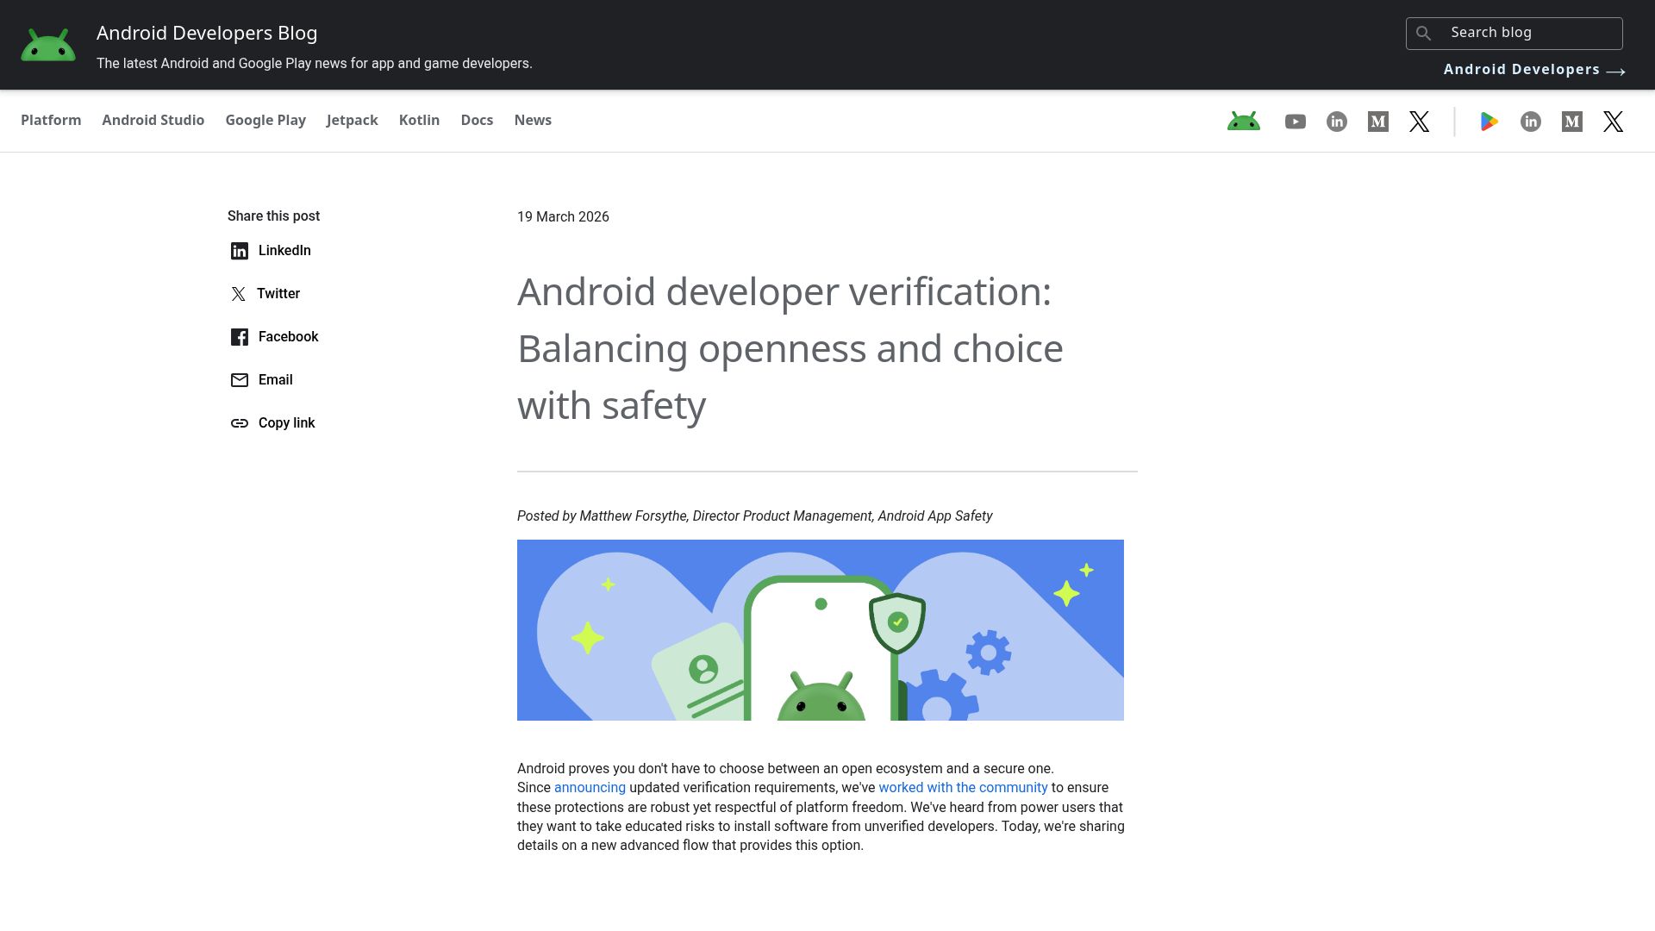Open the Google Play menu item
Screen dimensions: 1655x931
(265, 120)
